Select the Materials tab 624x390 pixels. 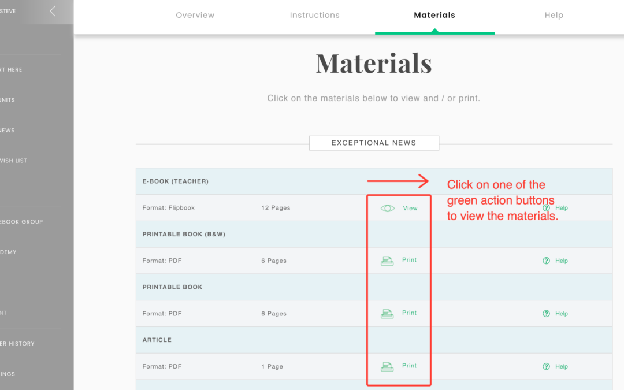(x=434, y=16)
